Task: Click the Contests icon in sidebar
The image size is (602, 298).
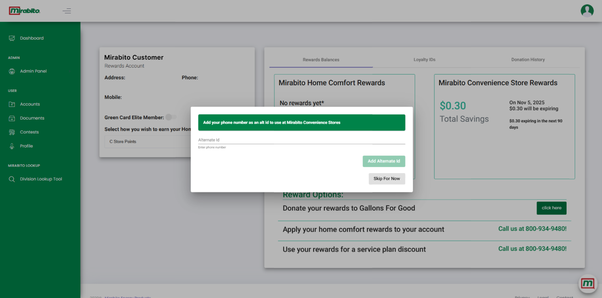Action: [x=12, y=132]
